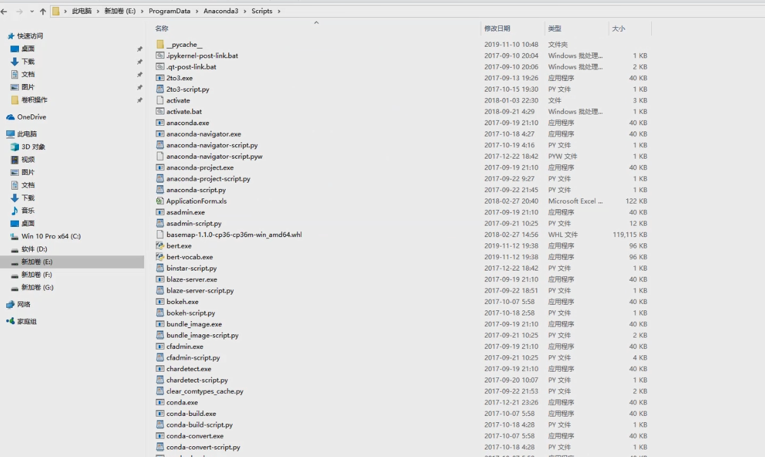Collapse the column header sort chevron at top
This screenshot has width=765, height=457.
pyautogui.click(x=317, y=22)
